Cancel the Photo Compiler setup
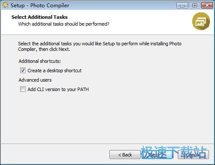The image size is (215, 165). pyautogui.click(x=193, y=155)
